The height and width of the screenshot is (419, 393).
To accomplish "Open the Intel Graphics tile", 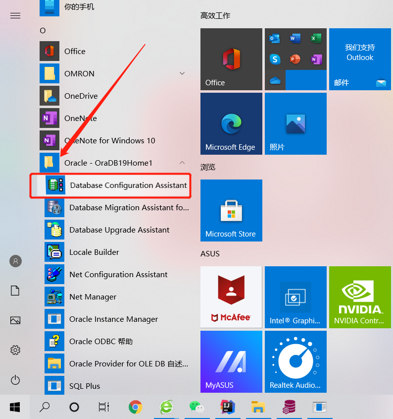I will click(x=295, y=297).
